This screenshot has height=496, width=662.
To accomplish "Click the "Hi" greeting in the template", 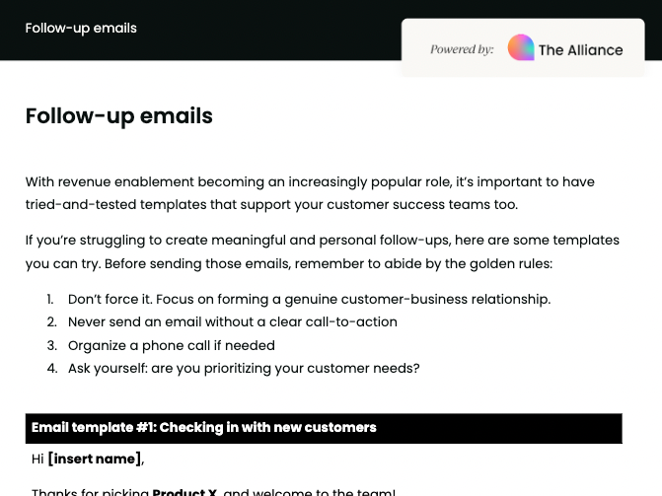I will pos(37,459).
